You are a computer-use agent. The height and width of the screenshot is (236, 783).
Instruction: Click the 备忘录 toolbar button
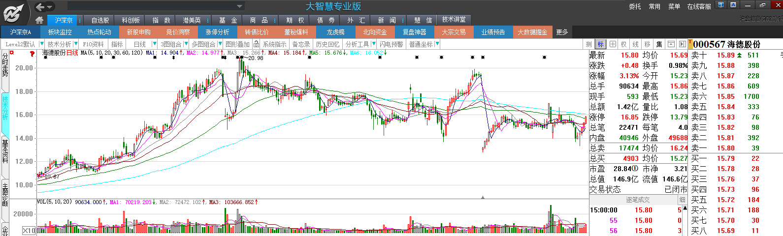(301, 44)
